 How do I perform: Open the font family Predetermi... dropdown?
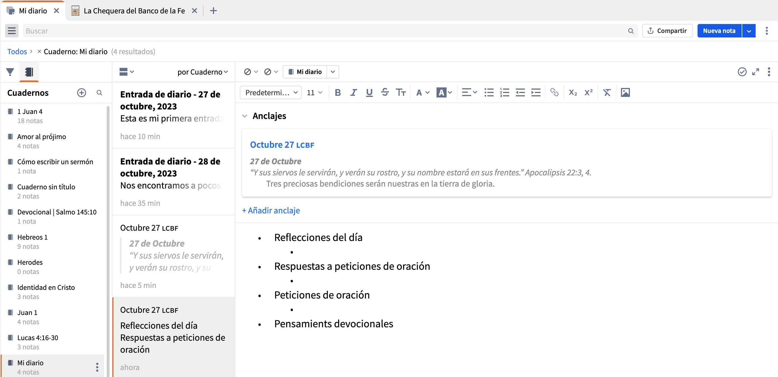271,92
